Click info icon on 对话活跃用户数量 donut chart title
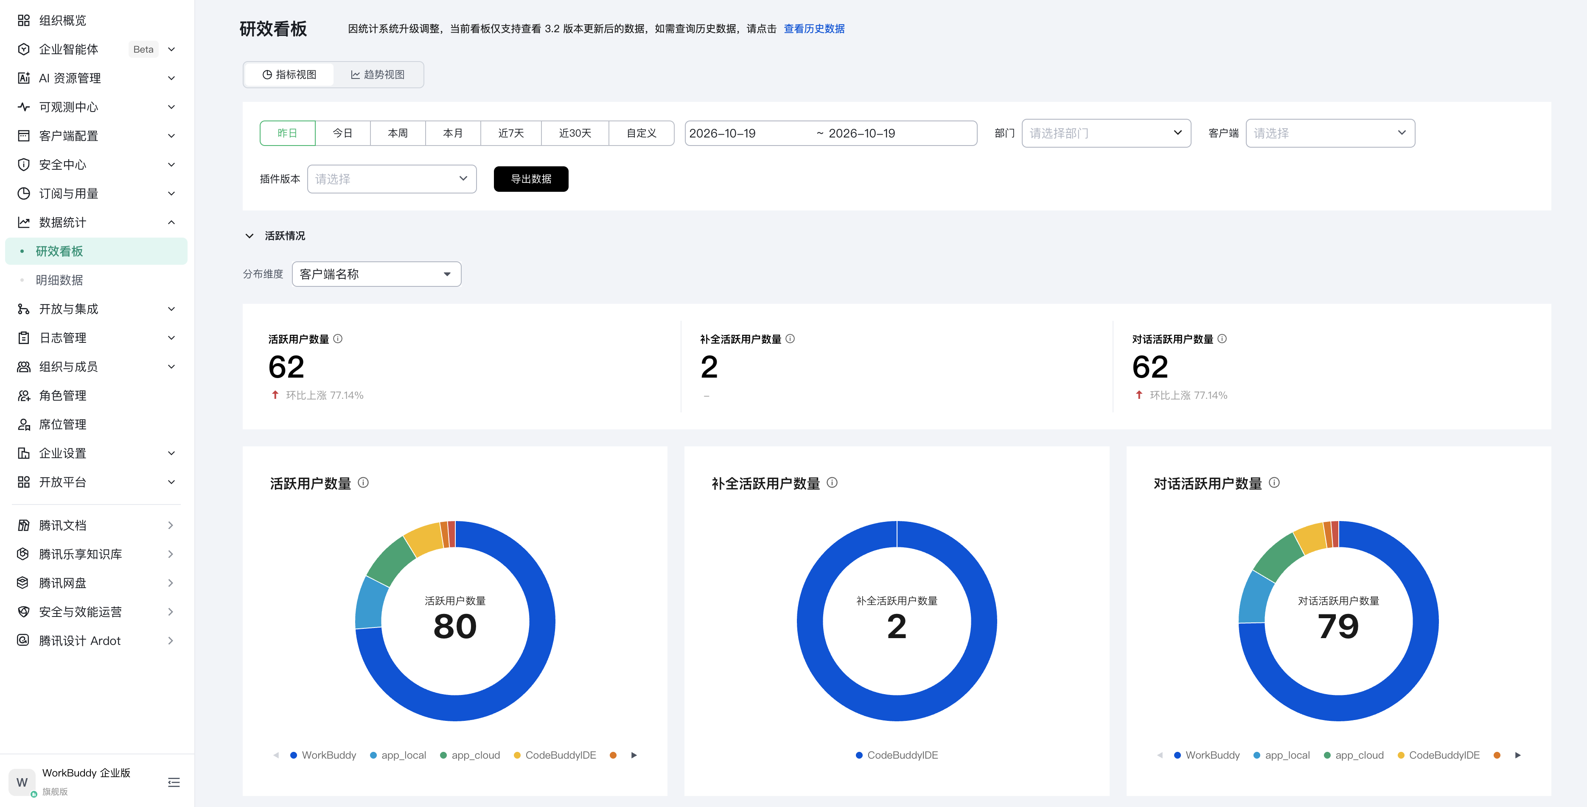 (1274, 483)
